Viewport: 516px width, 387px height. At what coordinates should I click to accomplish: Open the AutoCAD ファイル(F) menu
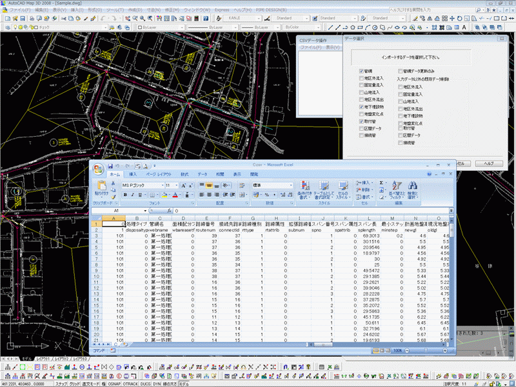tap(19, 11)
